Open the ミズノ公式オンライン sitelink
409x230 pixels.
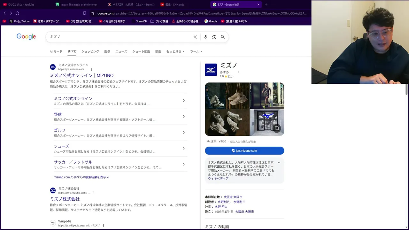point(73,98)
